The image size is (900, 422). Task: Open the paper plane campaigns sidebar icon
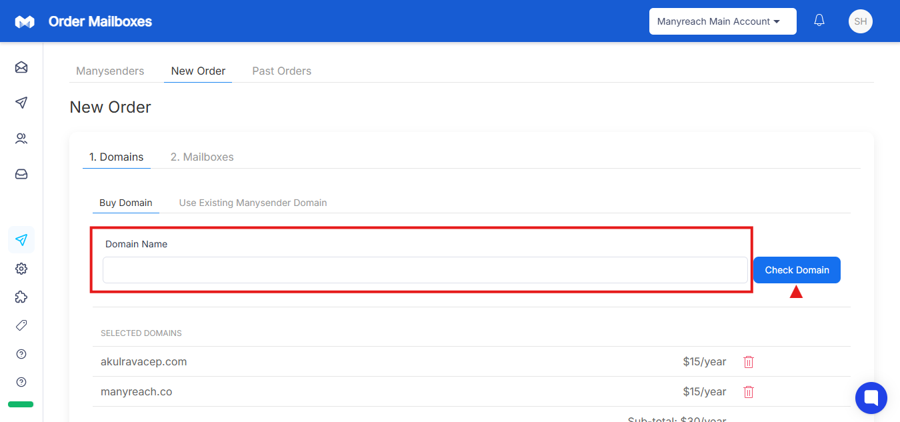click(x=21, y=103)
